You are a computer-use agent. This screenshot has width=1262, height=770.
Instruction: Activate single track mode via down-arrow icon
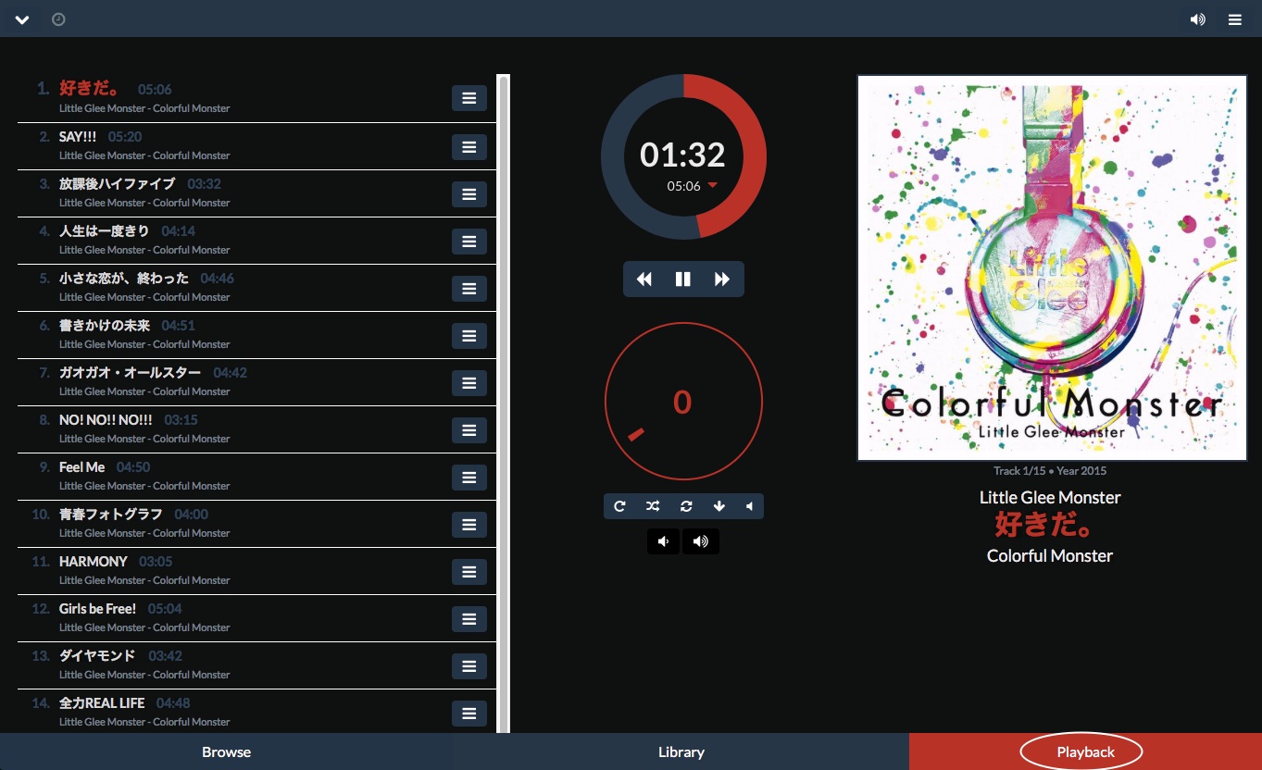(718, 506)
